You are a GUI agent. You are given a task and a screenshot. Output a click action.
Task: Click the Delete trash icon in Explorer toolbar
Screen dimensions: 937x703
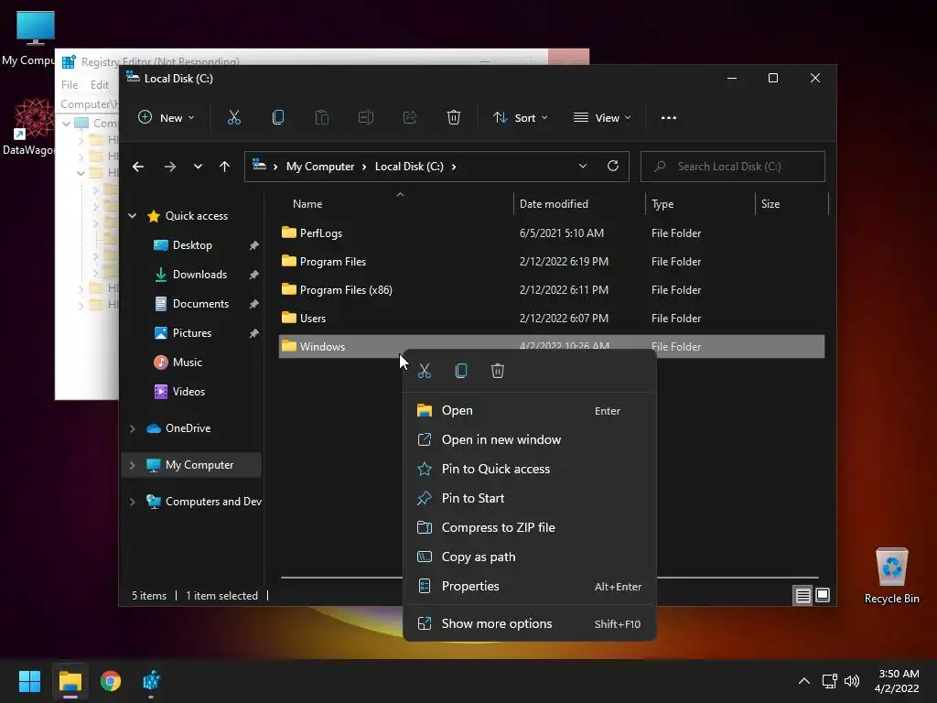(x=454, y=118)
